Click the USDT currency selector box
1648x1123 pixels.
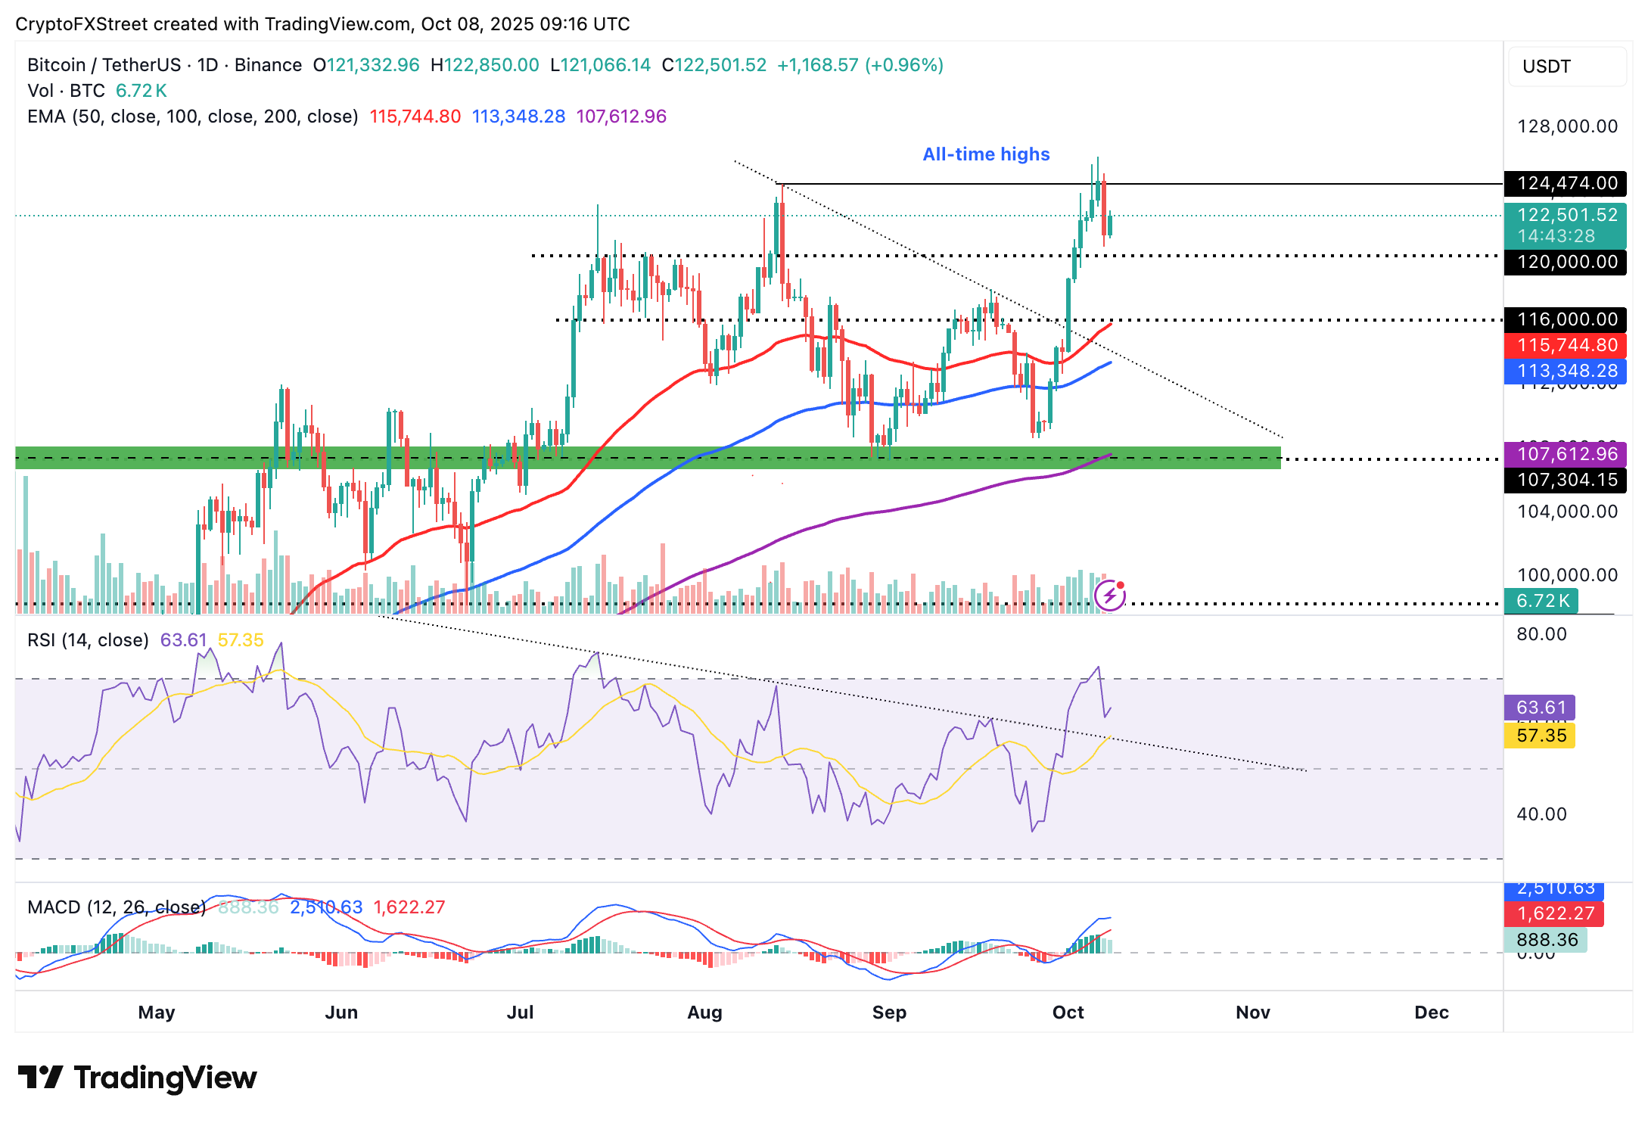click(x=1566, y=67)
